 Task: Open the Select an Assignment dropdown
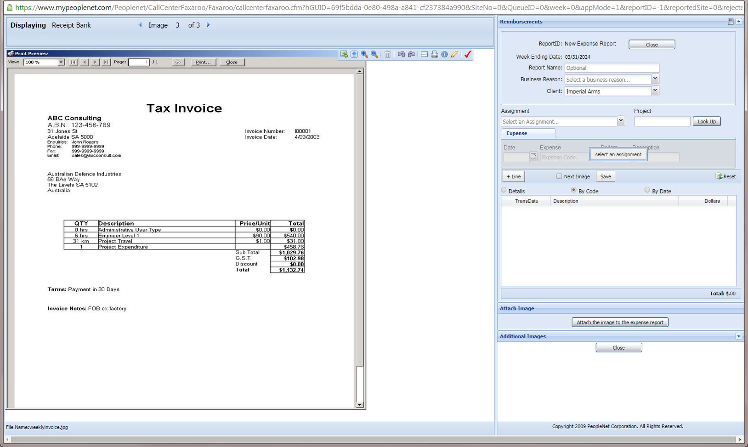click(621, 121)
